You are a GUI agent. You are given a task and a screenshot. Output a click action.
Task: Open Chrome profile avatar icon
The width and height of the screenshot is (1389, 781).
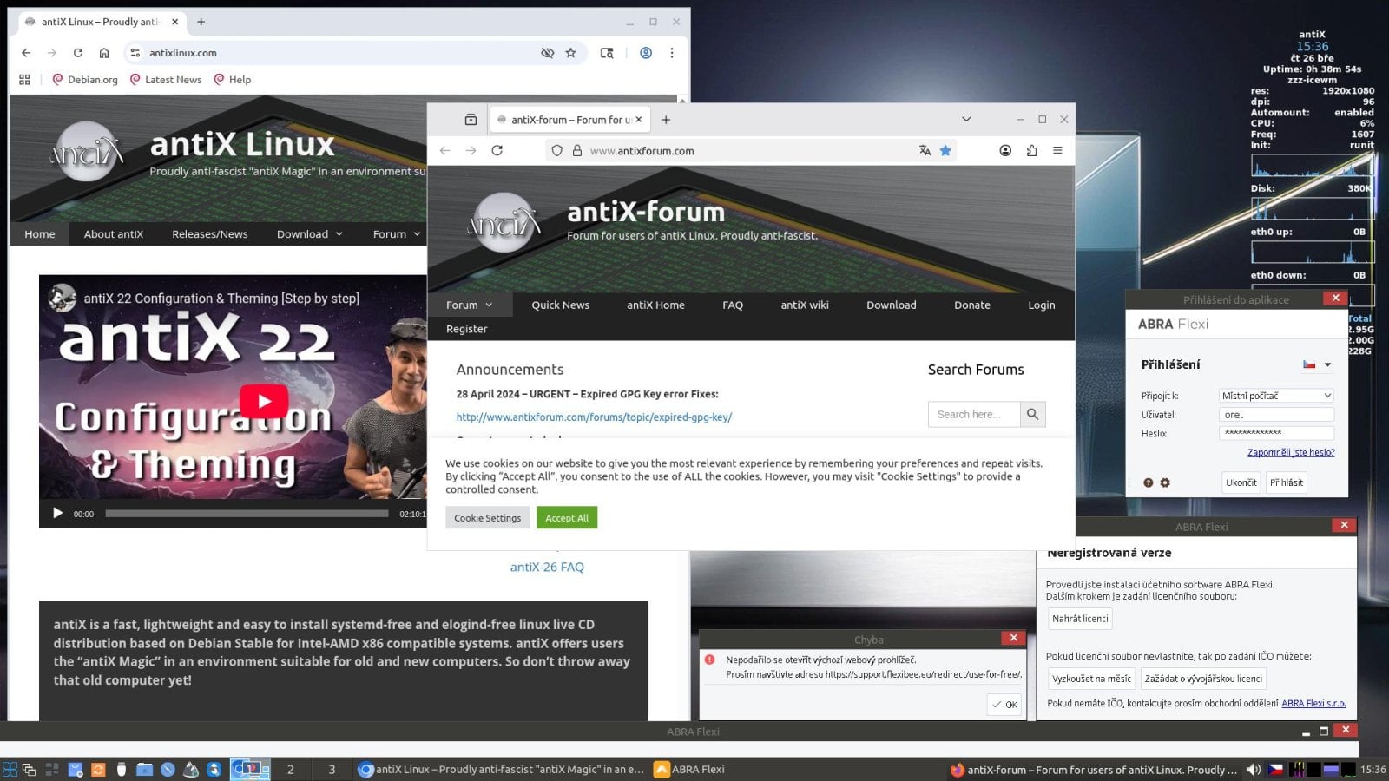(646, 53)
